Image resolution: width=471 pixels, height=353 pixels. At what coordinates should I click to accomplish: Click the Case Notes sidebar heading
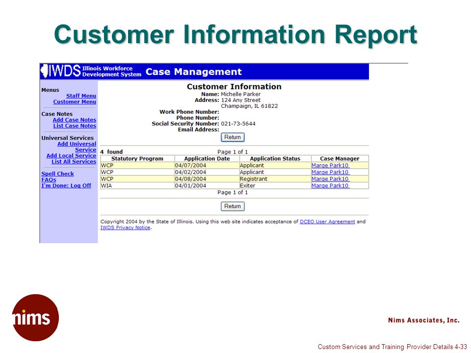(x=57, y=114)
